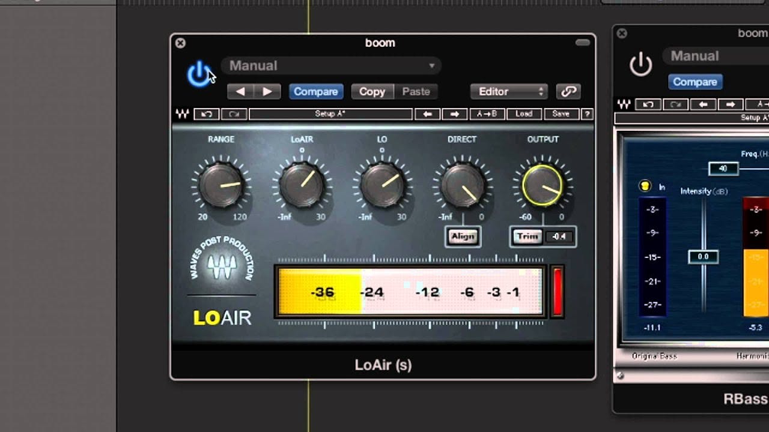Toggle Compare in the RBass window
Screen dimensions: 769x432
coord(695,82)
